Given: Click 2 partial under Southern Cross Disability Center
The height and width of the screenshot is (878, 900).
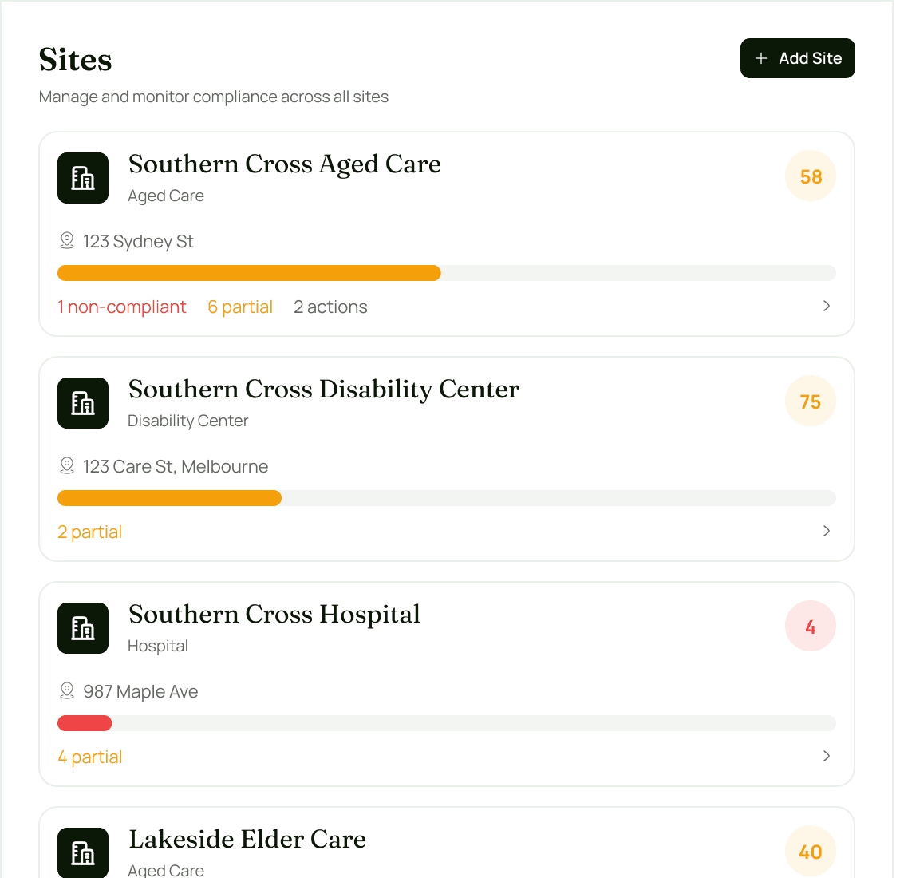Looking at the screenshot, I should [x=89, y=531].
